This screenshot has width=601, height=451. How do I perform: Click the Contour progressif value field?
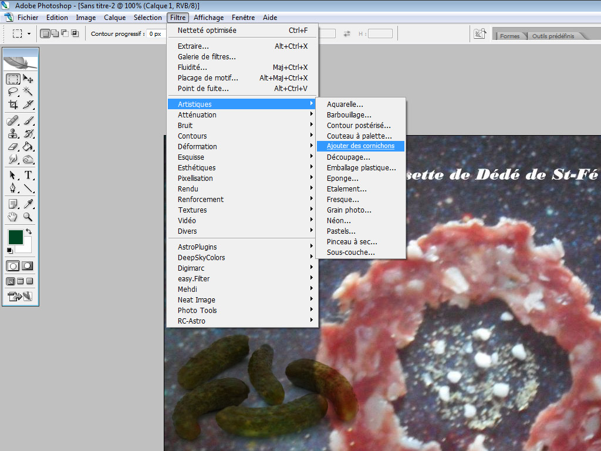(156, 33)
